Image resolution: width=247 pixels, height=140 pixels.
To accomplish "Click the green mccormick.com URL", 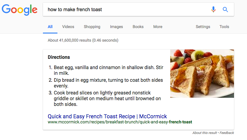I will (120, 122).
